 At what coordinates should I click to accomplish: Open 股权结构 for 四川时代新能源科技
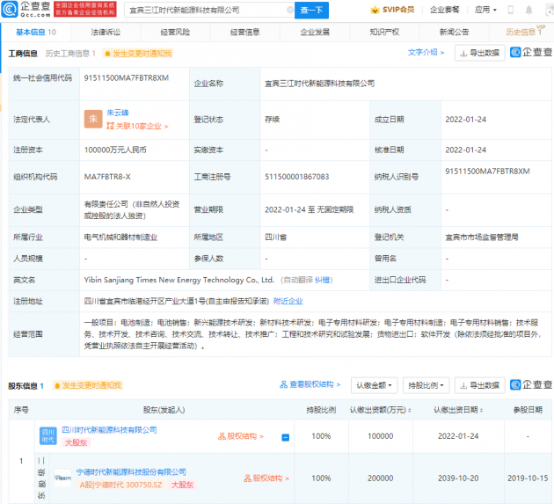[x=241, y=436]
